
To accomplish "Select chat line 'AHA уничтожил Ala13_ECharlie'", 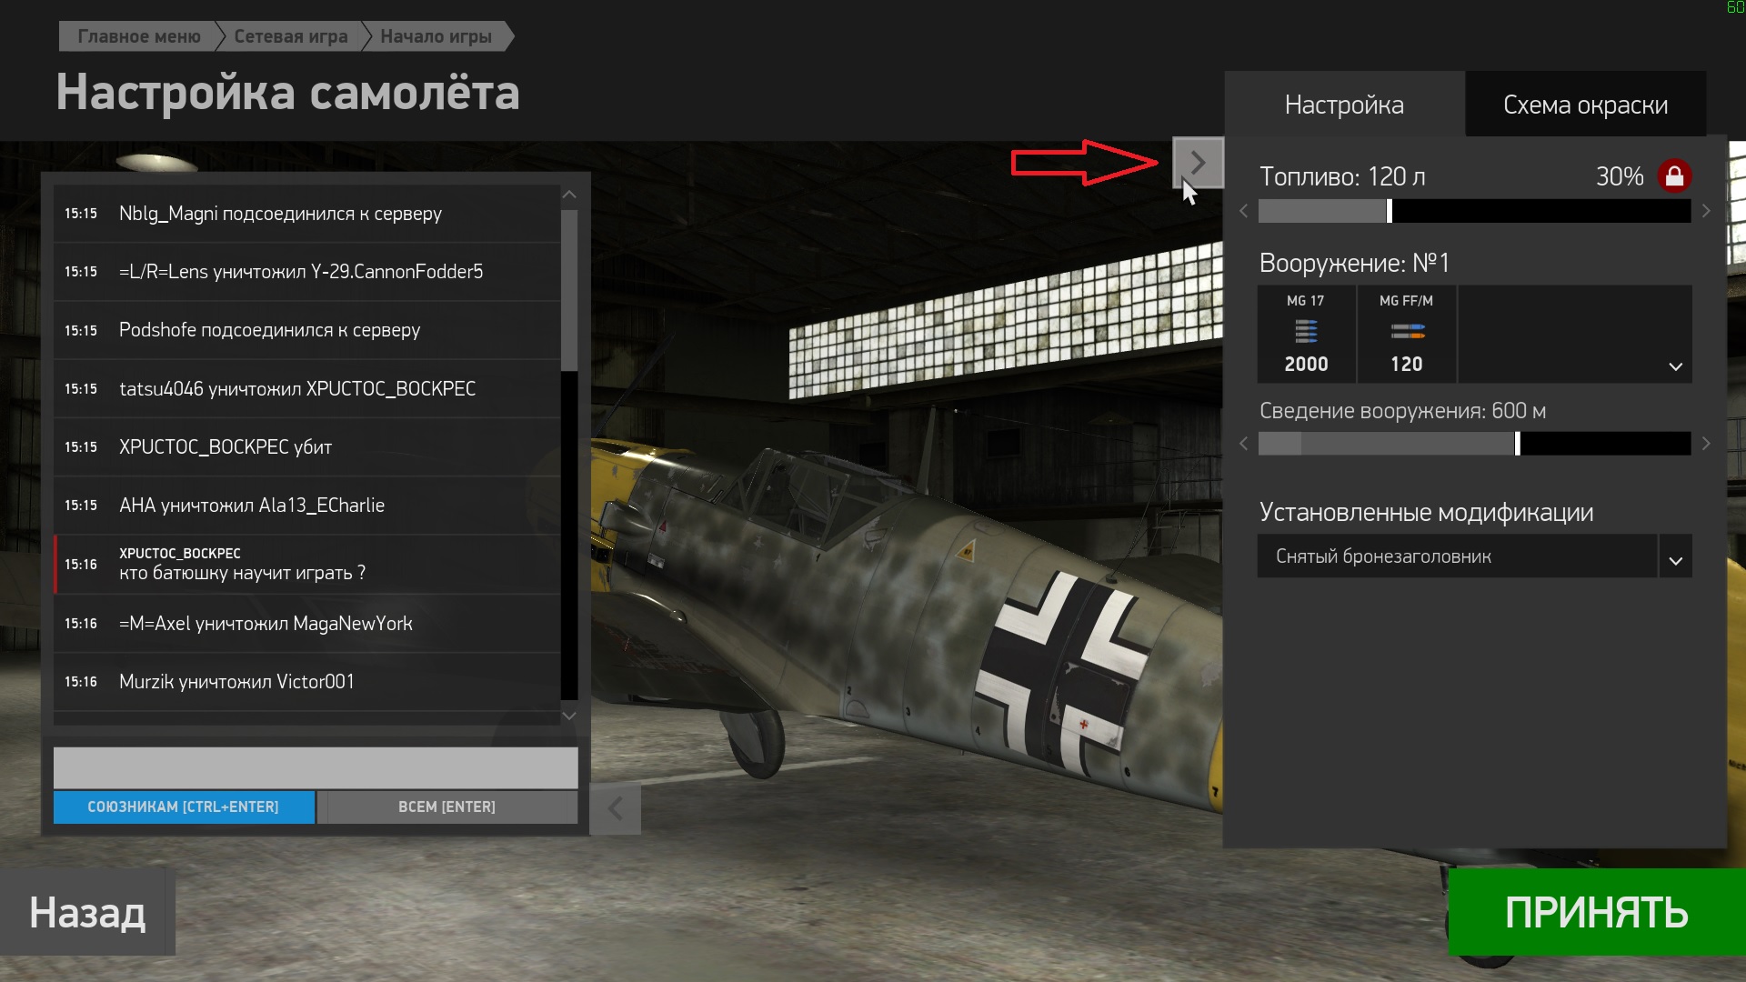I will (x=306, y=505).
